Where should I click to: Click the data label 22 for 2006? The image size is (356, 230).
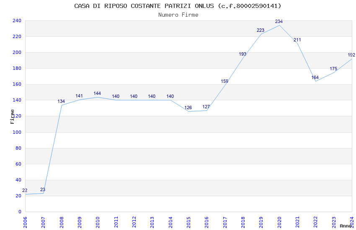[25, 190]
